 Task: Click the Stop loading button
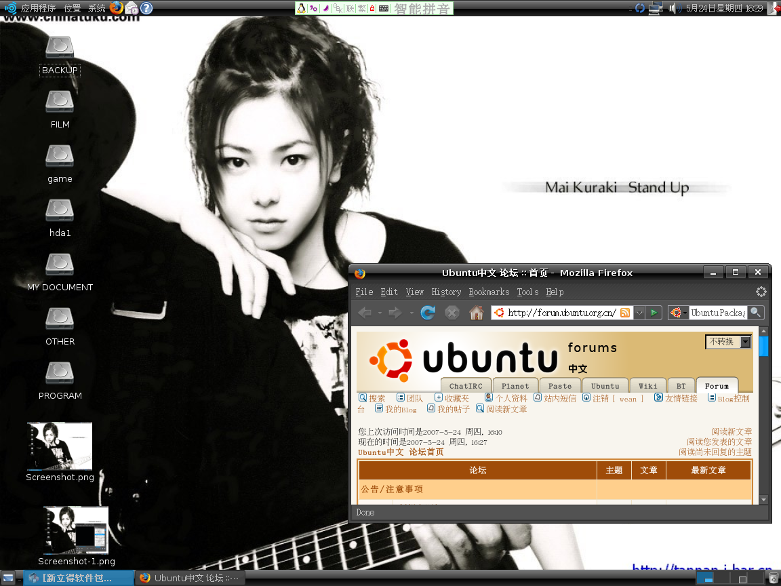click(x=452, y=313)
